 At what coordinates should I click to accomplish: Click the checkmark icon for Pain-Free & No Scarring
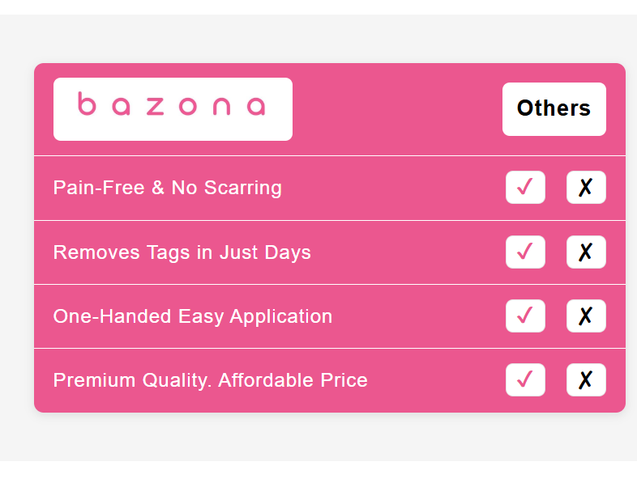click(x=525, y=188)
